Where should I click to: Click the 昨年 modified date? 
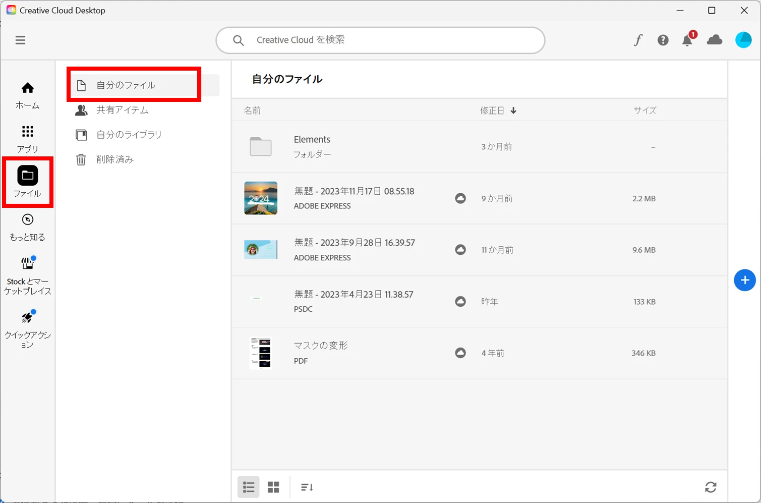click(489, 301)
